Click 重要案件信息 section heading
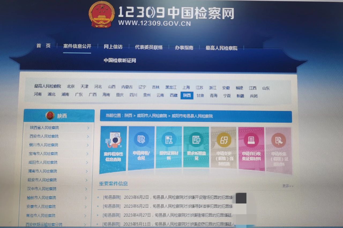The image size is (343, 228). coord(113,184)
